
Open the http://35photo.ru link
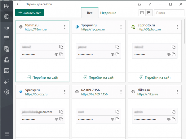point(149,30)
